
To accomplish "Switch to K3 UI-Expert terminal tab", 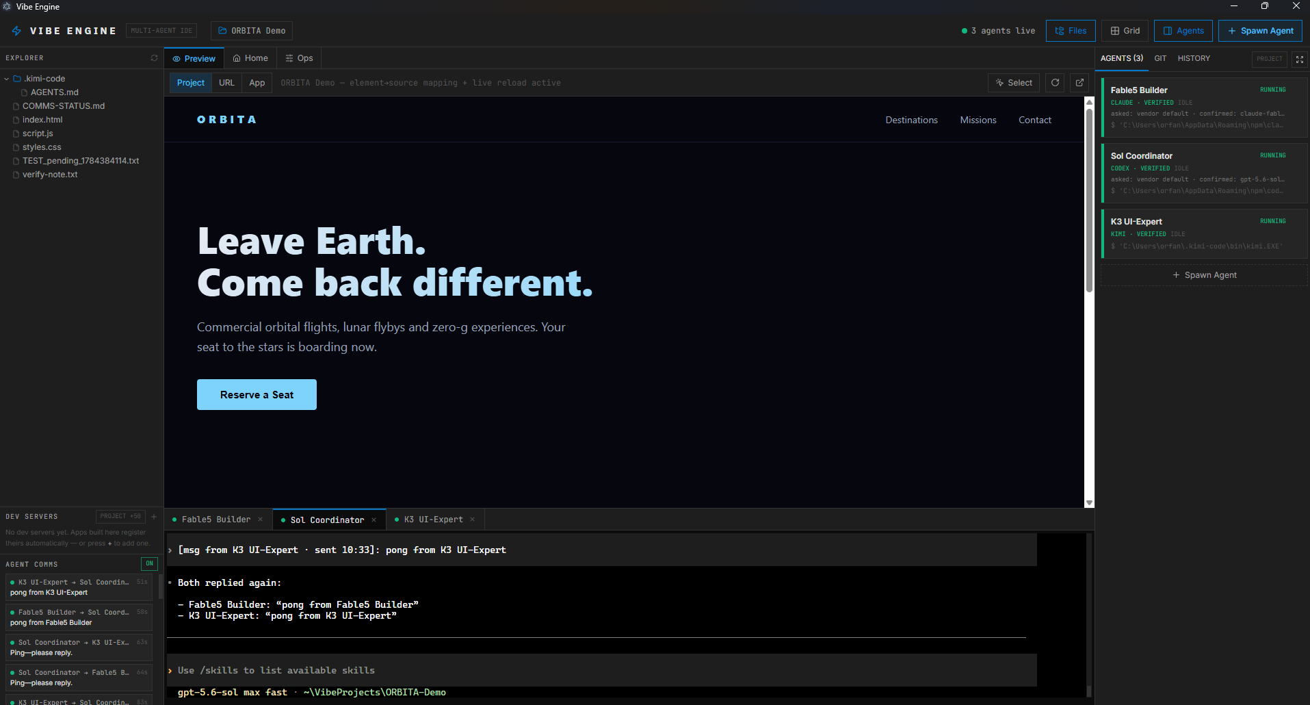I will click(x=433, y=520).
